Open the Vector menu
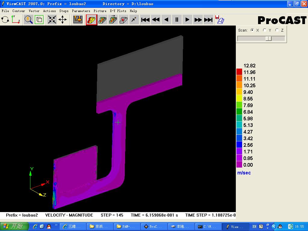The image size is (308, 231). (x=34, y=11)
